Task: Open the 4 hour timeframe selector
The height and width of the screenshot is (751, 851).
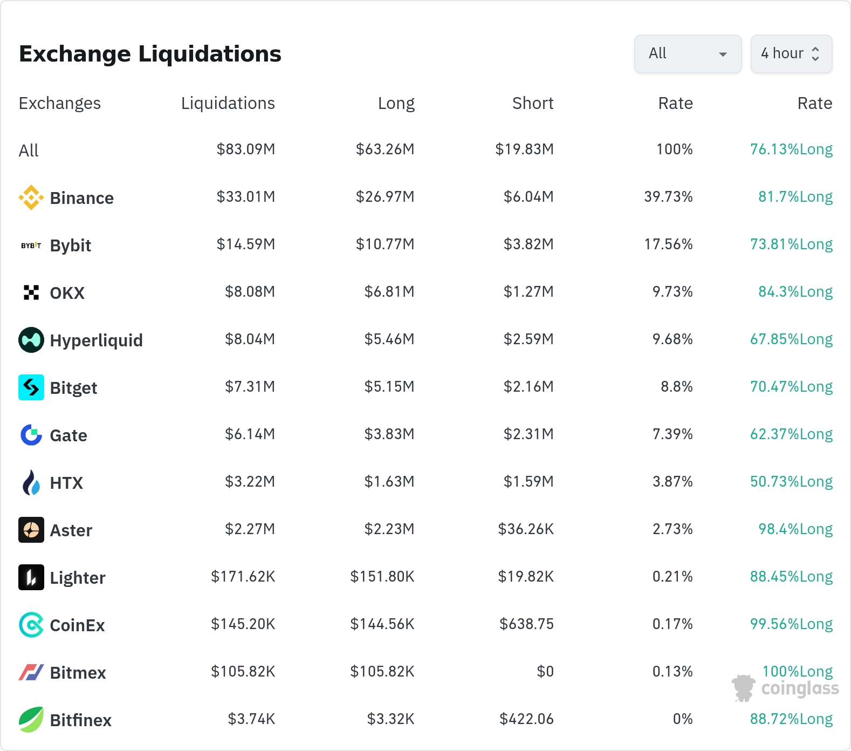Action: [791, 54]
